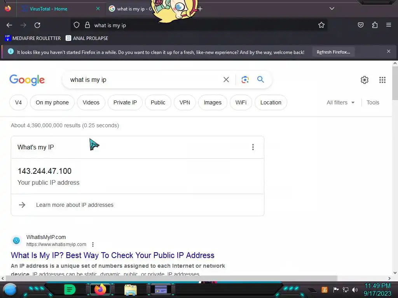Select the Private IP chip

pos(125,102)
